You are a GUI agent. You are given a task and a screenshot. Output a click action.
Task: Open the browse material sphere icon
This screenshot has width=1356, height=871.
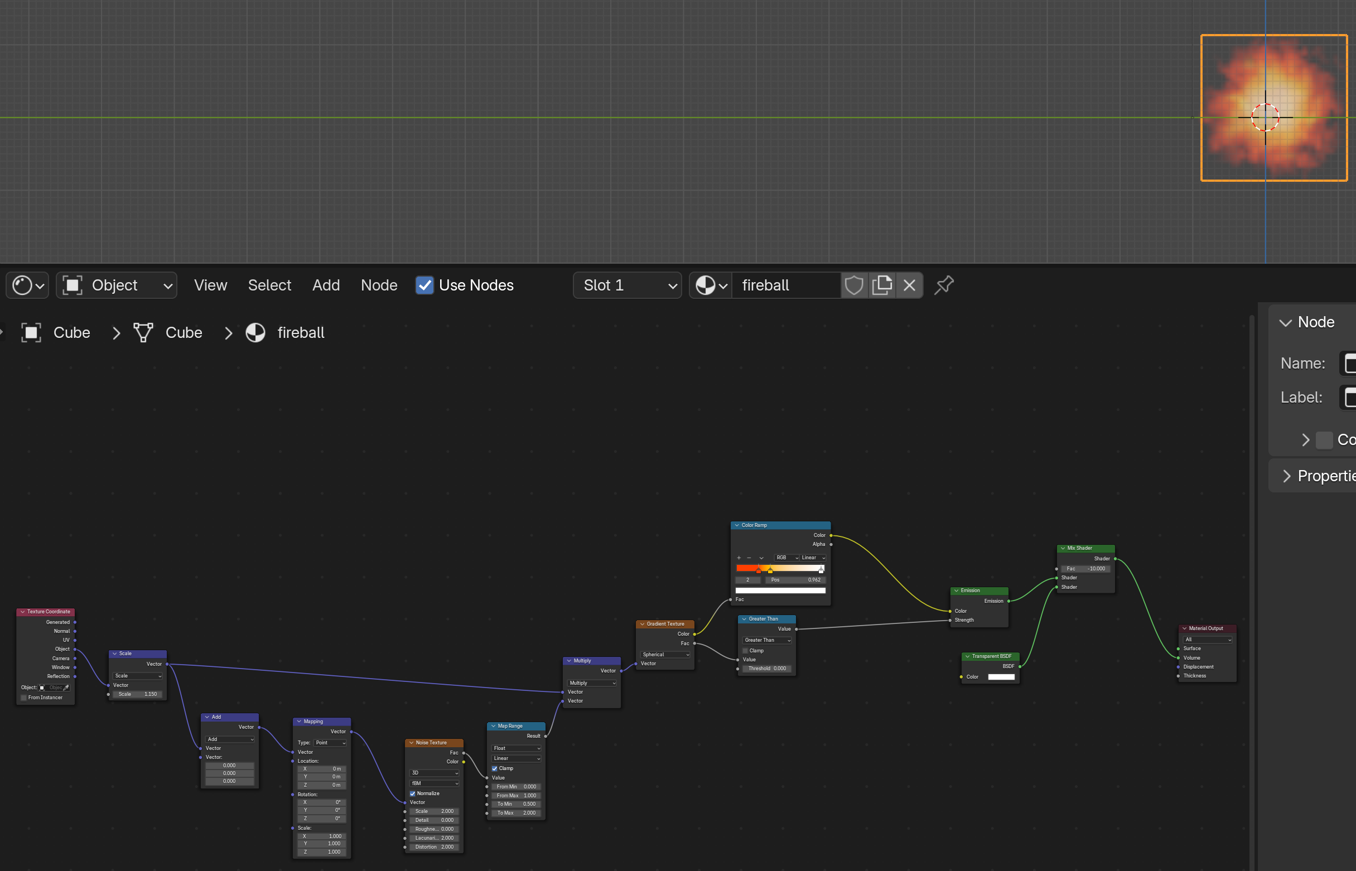711,285
